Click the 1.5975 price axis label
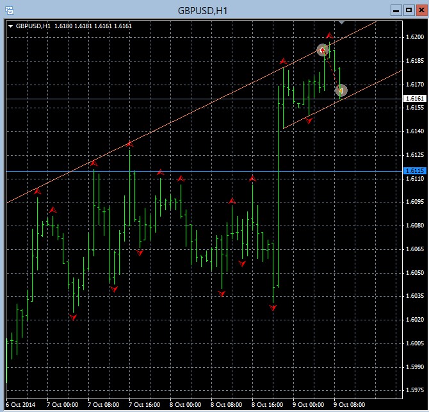 [415, 390]
